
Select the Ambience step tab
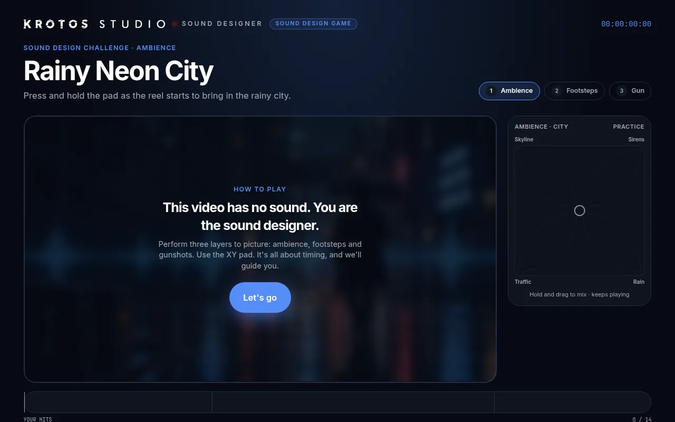[509, 91]
